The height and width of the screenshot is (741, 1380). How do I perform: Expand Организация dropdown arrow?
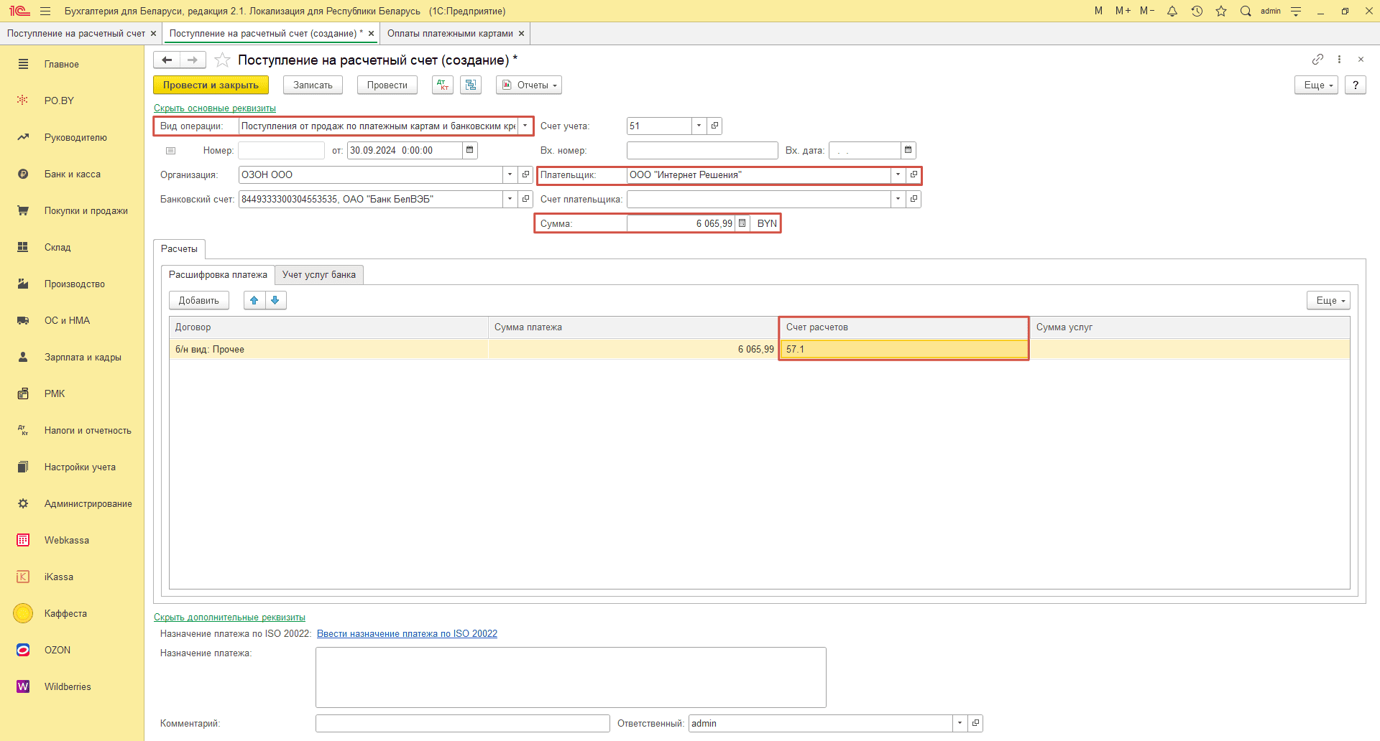[510, 174]
